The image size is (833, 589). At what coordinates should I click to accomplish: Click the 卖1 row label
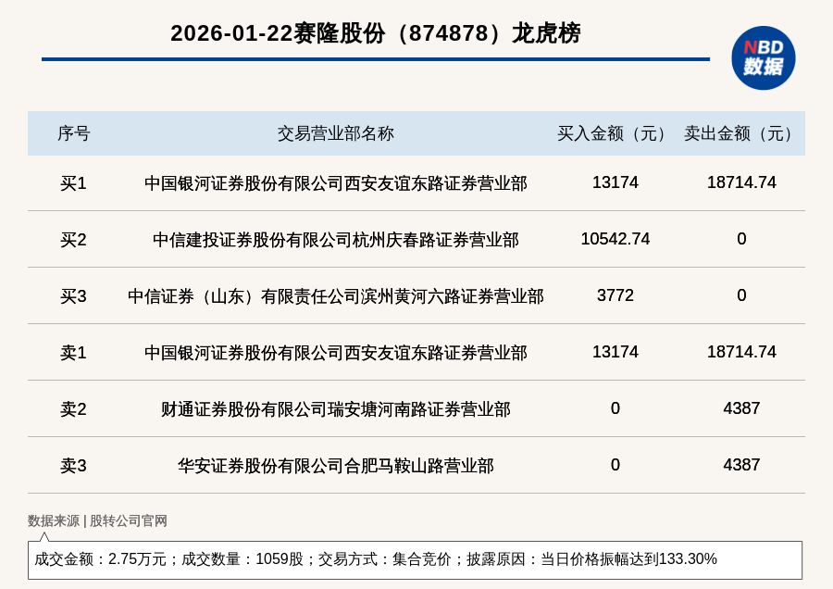[x=73, y=353]
